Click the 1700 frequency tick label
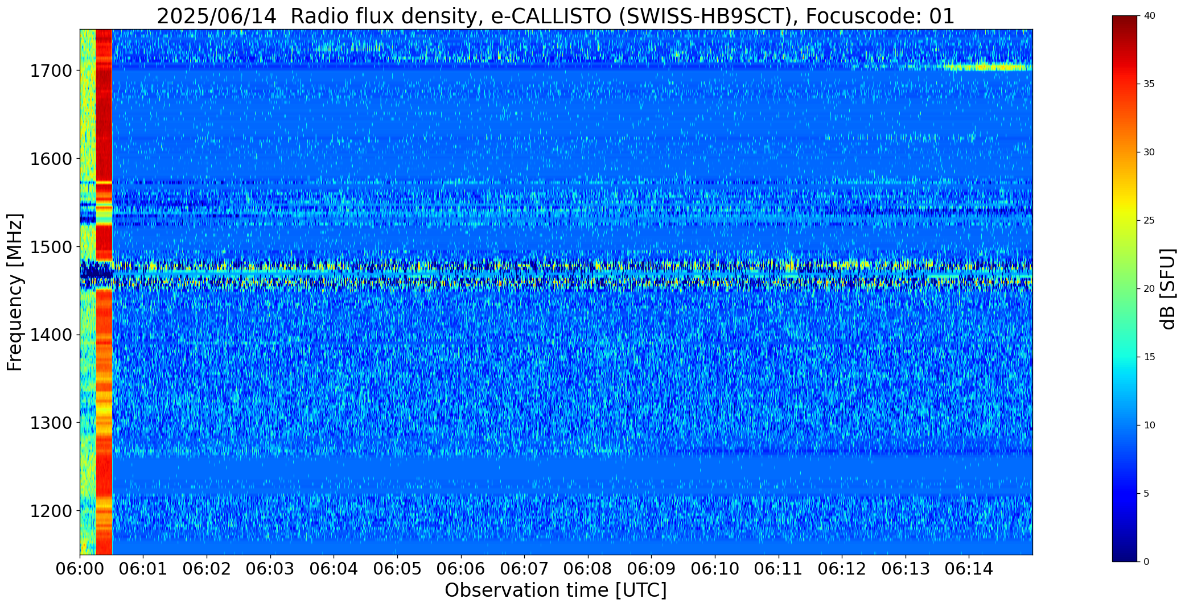This screenshot has width=1185, height=607. 51,71
